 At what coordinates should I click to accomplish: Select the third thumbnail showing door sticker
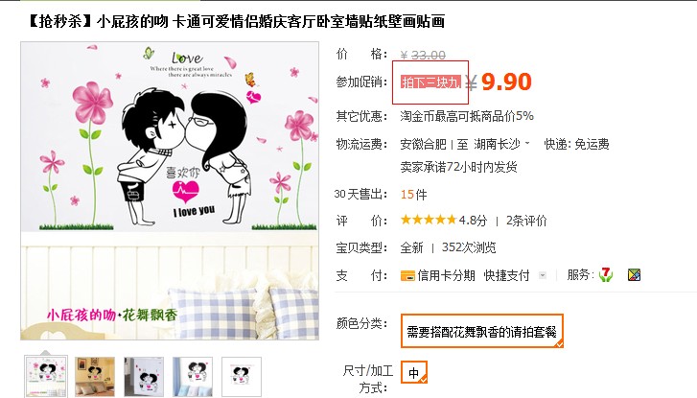(144, 376)
